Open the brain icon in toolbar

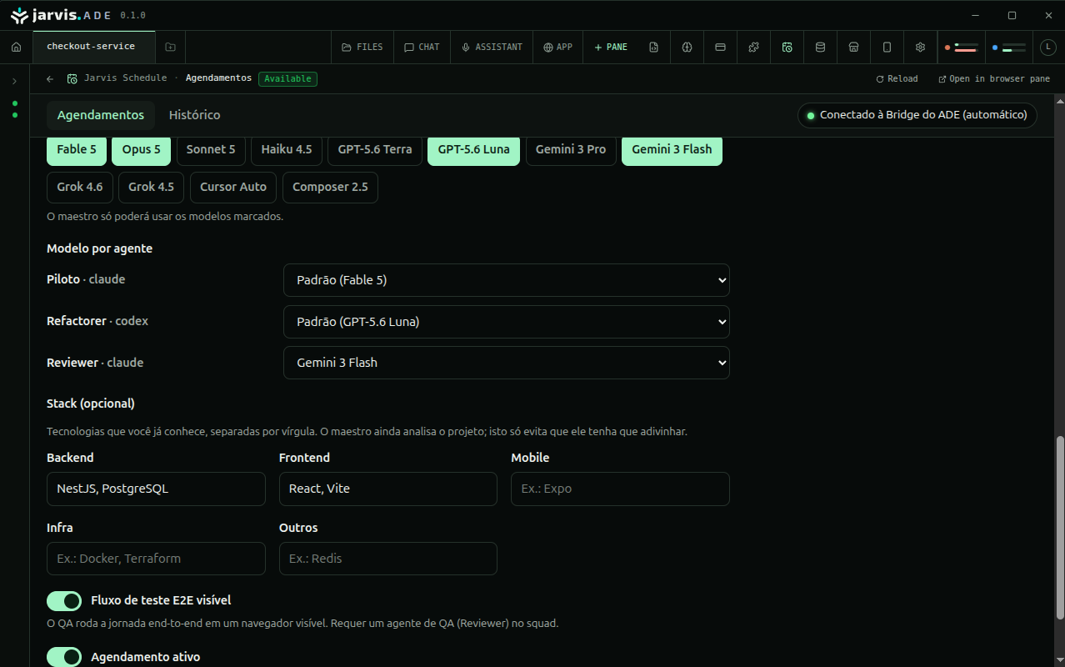click(x=687, y=48)
